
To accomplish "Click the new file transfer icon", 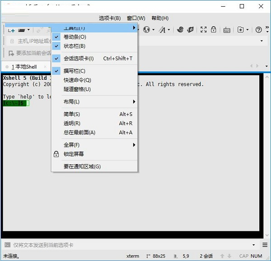I will 240,30.
